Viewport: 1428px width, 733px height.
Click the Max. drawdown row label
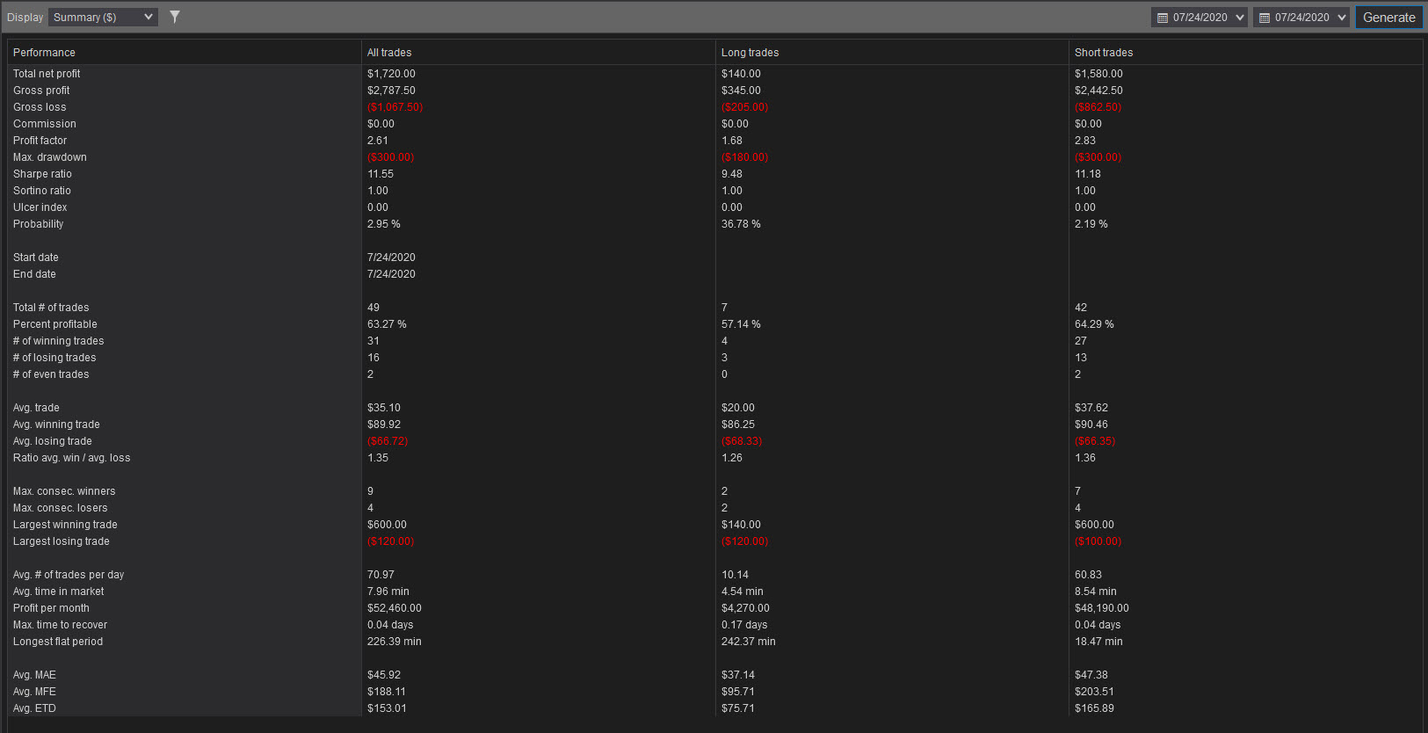pyautogui.click(x=50, y=157)
